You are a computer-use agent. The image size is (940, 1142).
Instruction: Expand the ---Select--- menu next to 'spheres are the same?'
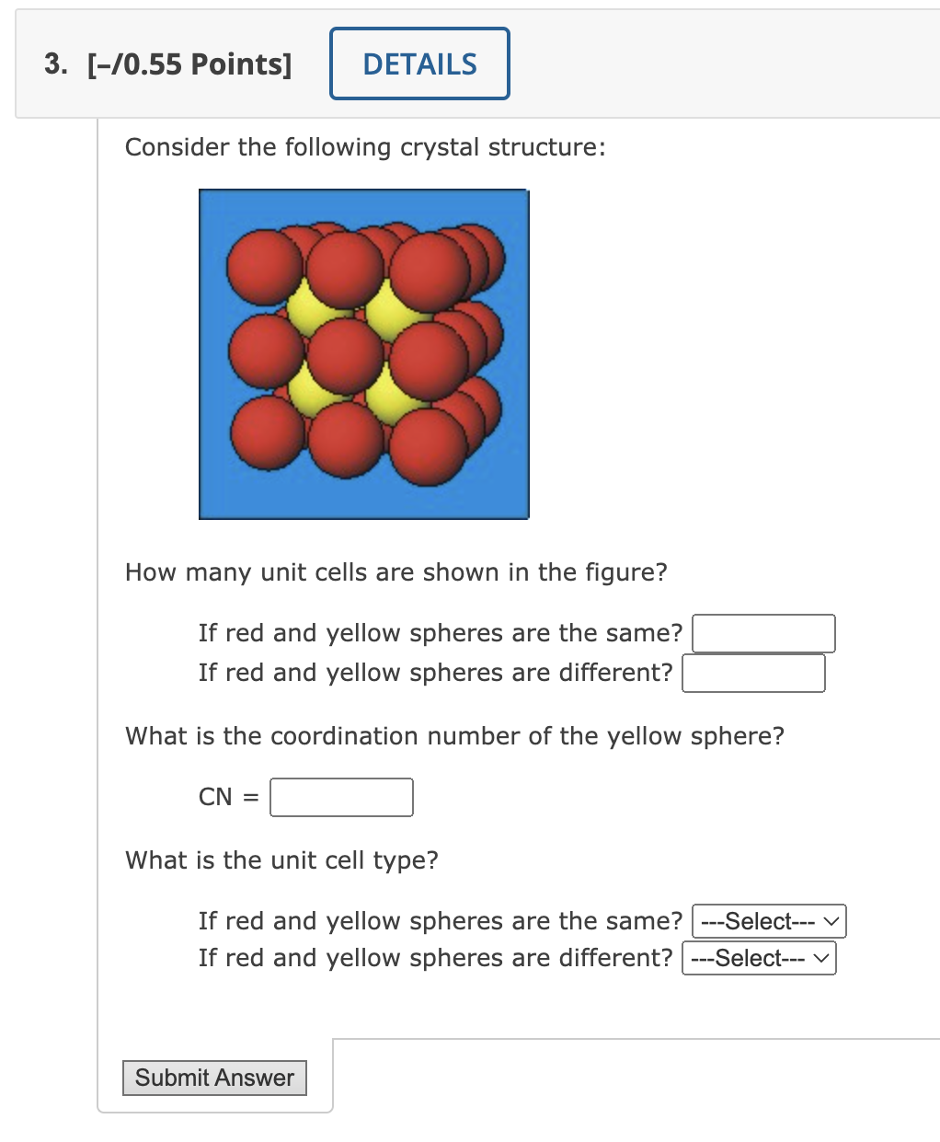(x=768, y=920)
